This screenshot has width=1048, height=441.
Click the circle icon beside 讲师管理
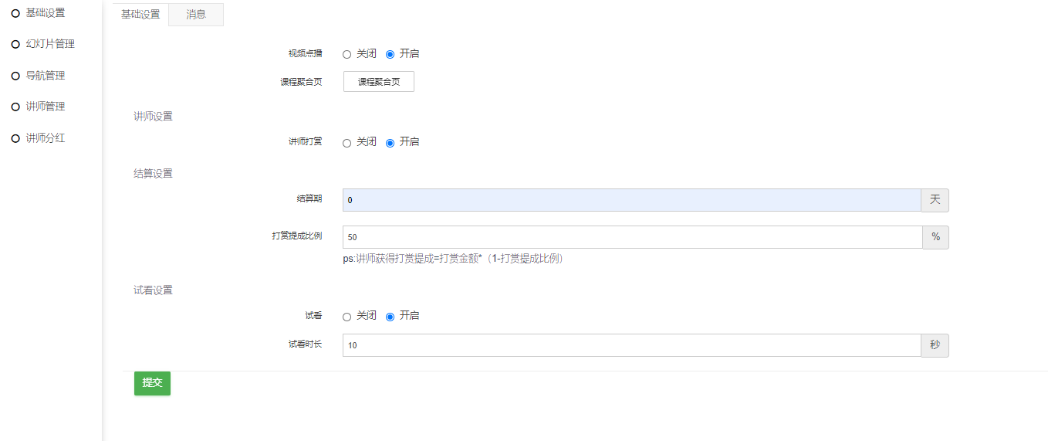click(x=15, y=107)
